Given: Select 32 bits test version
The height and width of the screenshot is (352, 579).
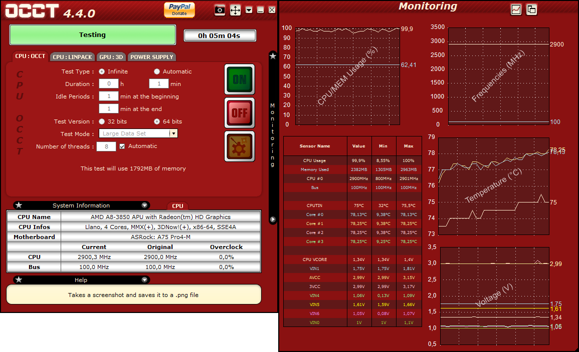Looking at the screenshot, I should (102, 121).
